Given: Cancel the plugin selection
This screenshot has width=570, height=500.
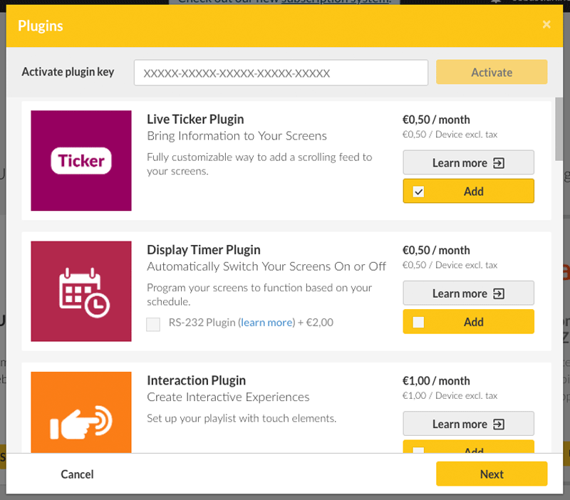Looking at the screenshot, I should click(x=77, y=474).
